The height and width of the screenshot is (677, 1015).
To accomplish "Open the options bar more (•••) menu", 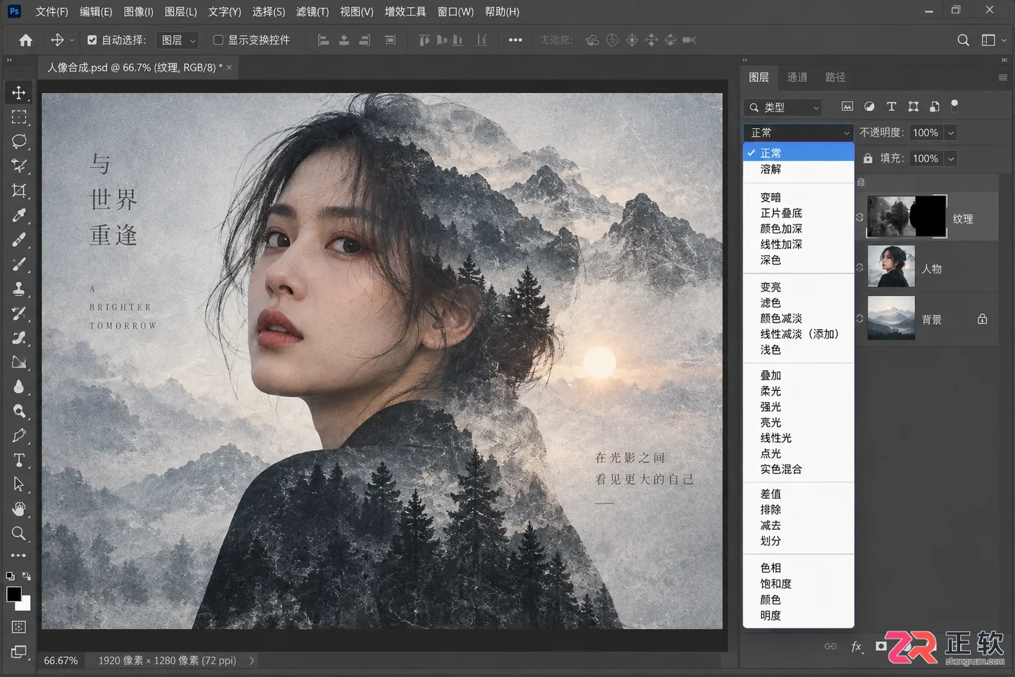I will (515, 40).
